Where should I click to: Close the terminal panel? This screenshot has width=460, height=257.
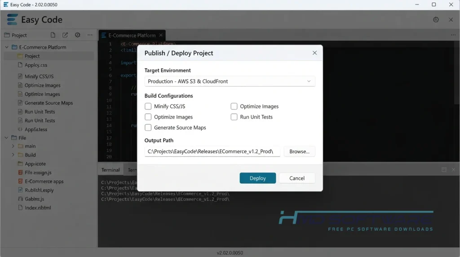[453, 169]
